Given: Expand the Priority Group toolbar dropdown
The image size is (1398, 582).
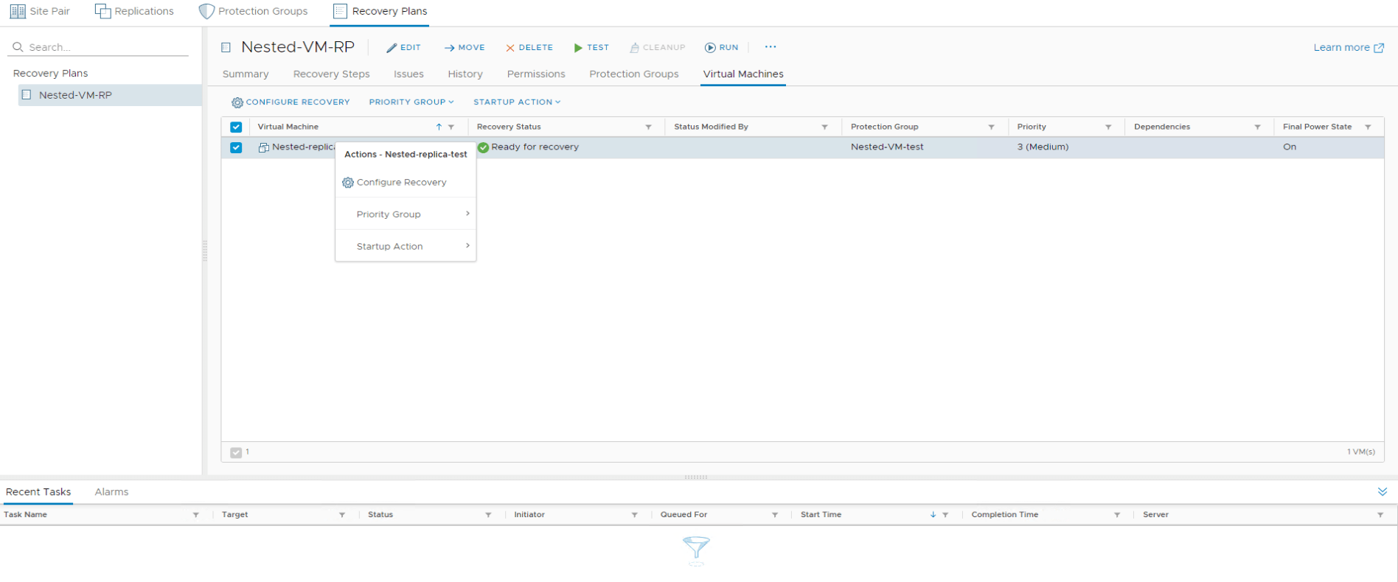Looking at the screenshot, I should [x=411, y=102].
